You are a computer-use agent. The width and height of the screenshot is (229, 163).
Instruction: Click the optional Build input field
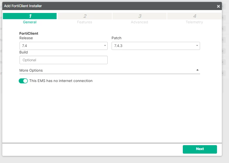point(63,60)
